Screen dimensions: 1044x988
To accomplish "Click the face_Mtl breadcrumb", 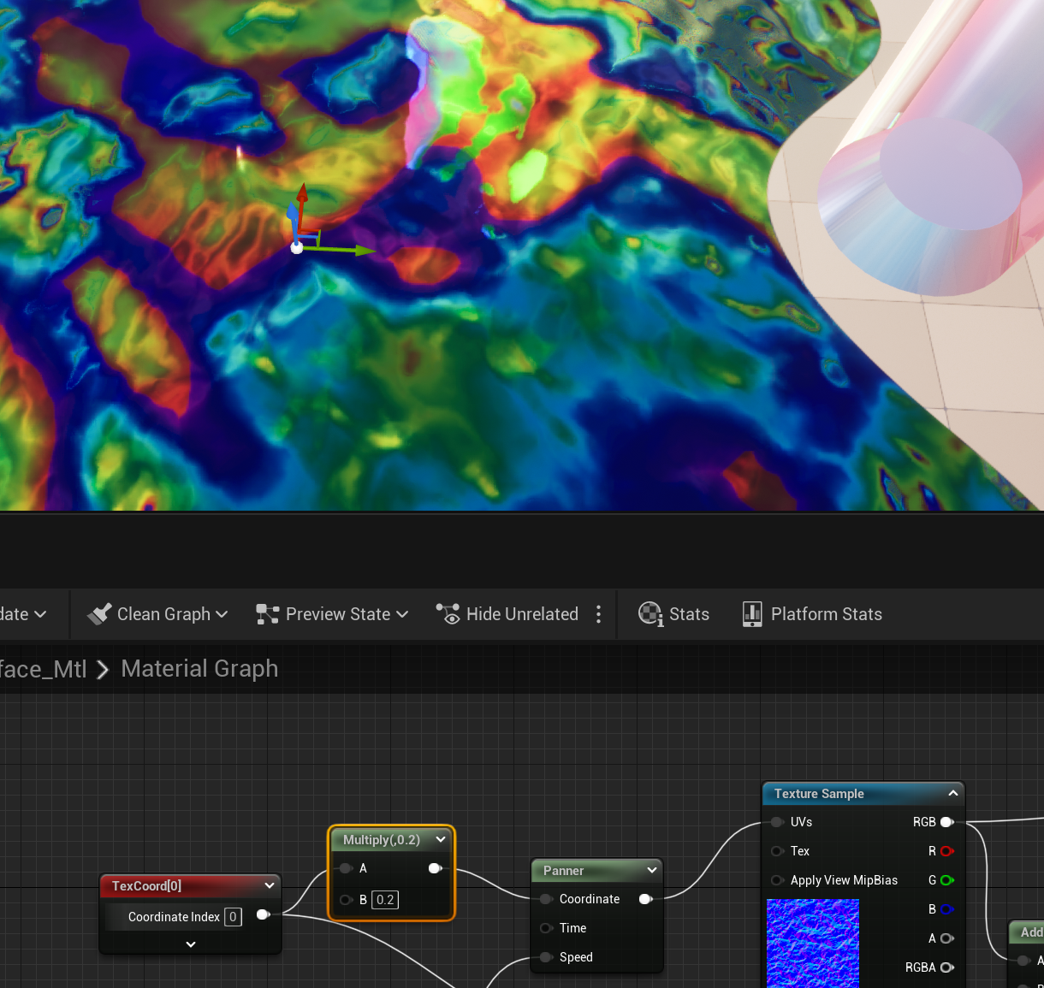I will [43, 669].
